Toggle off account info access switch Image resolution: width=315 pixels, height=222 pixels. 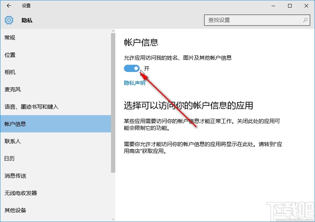131,68
